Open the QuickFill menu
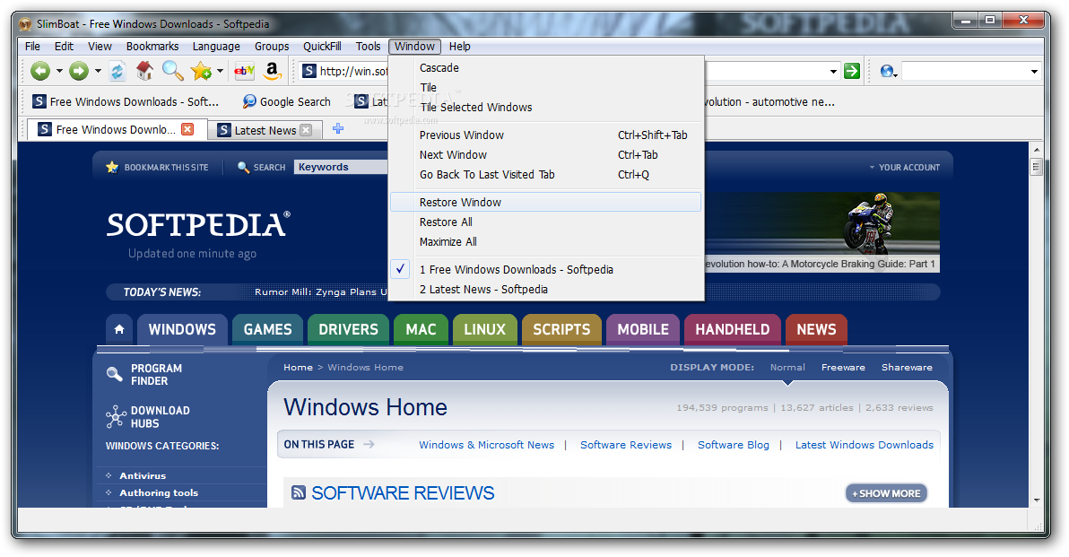 pos(322,47)
